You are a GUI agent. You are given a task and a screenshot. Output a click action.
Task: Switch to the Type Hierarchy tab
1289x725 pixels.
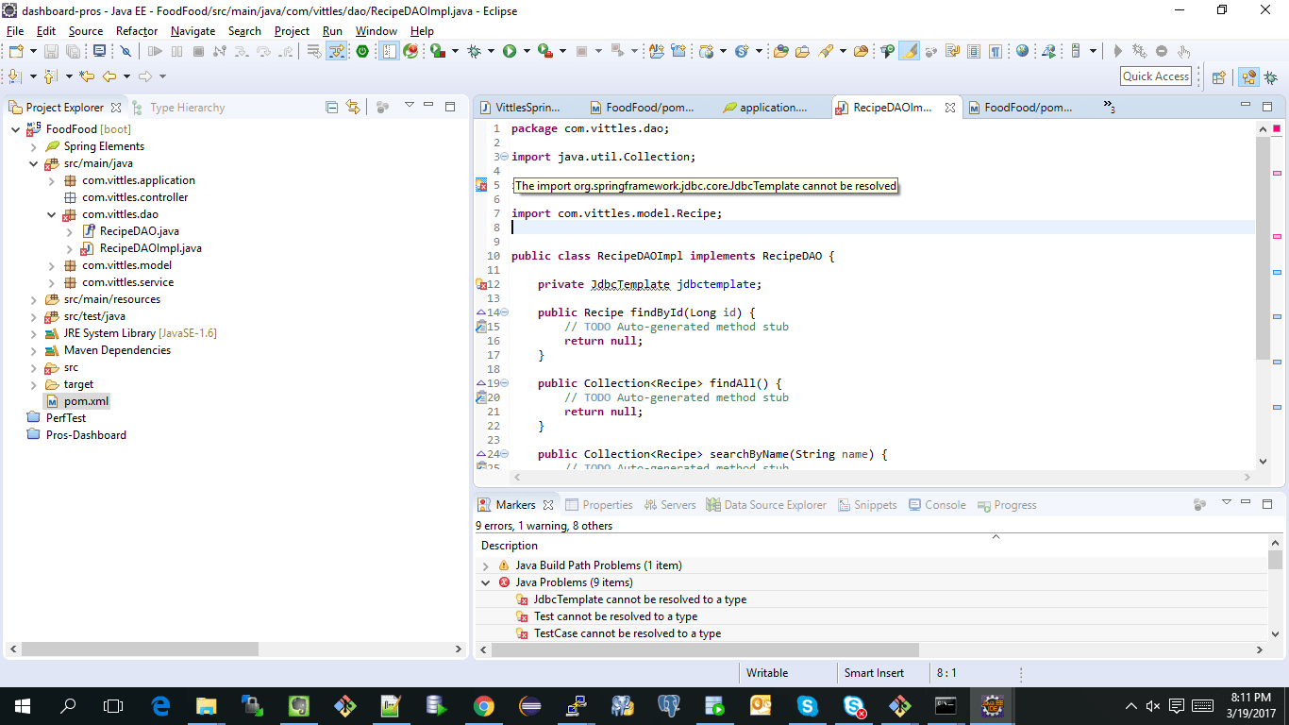(x=178, y=108)
